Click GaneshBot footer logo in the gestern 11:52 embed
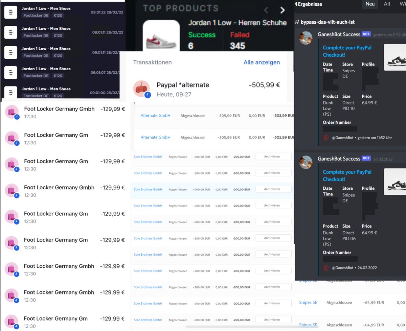The image size is (406, 331). pyautogui.click(x=326, y=138)
